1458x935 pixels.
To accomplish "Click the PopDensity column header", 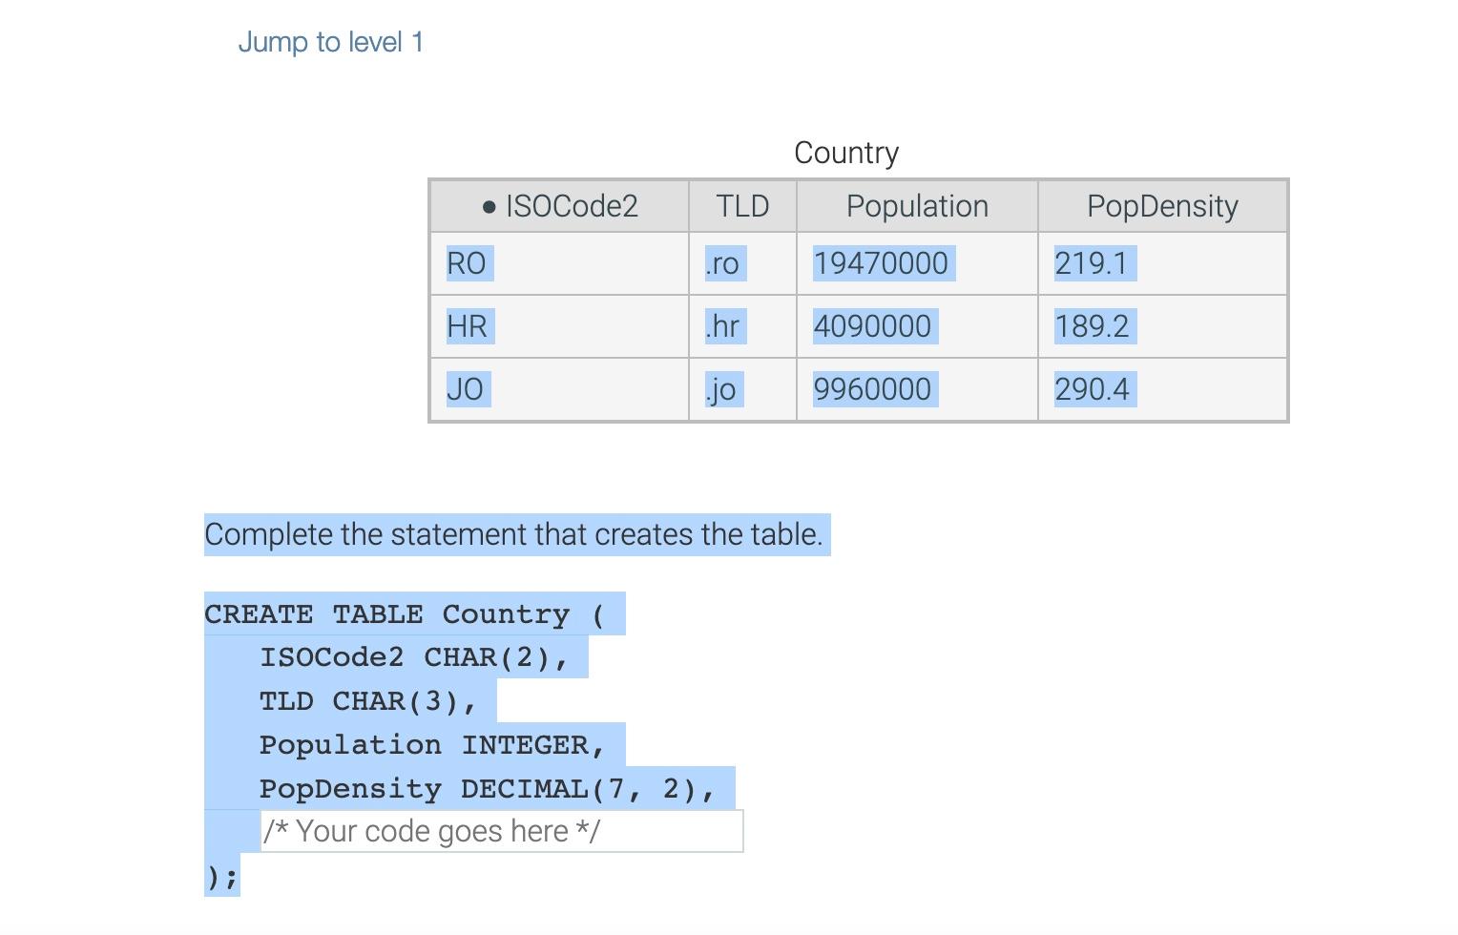I will [x=1161, y=206].
